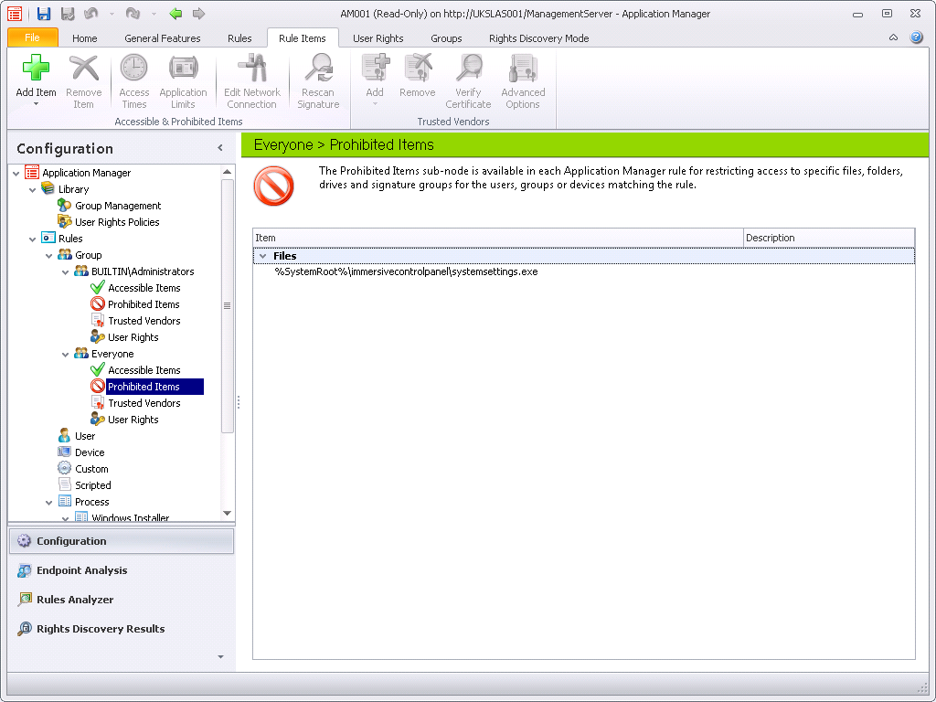Collapse the Library tree node
Screen dimensions: 936x702
pyautogui.click(x=33, y=190)
